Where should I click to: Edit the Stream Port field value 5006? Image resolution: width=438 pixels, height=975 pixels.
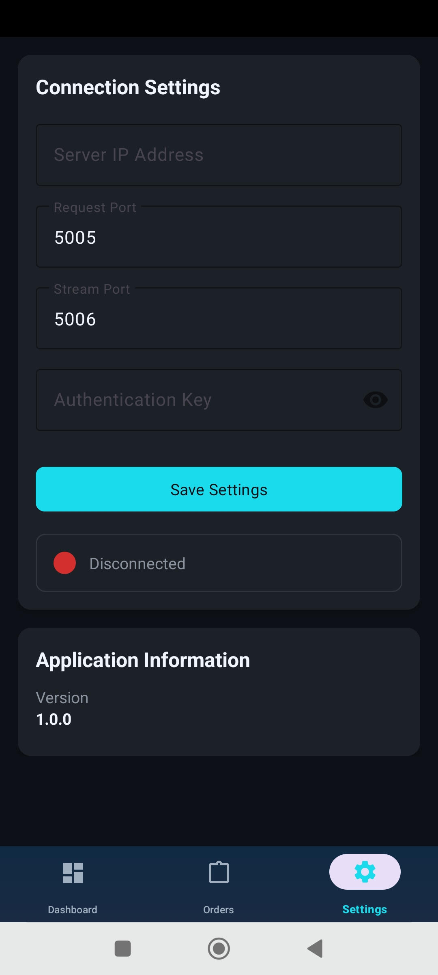point(219,319)
